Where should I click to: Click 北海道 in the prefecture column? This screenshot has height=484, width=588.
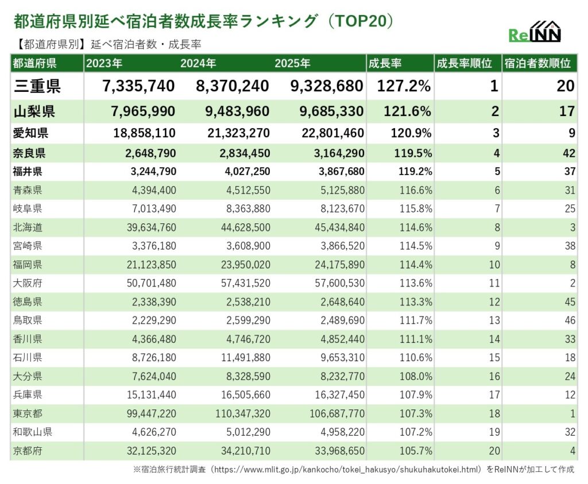[x=27, y=227]
